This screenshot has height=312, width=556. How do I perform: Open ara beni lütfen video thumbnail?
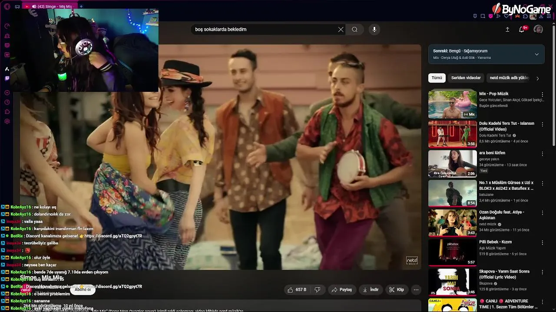(453, 163)
